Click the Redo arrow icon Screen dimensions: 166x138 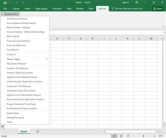point(17,2)
